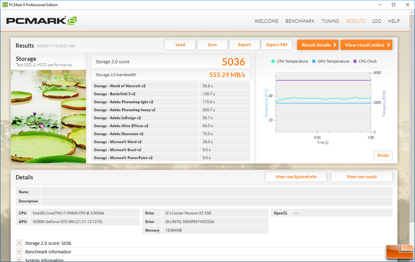Click the Export button
This screenshot has height=262, width=415.
tap(245, 45)
